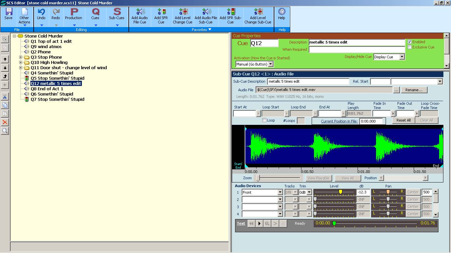Click the magnifying glass find icon
The height and width of the screenshot is (253, 451).
(x=5, y=131)
